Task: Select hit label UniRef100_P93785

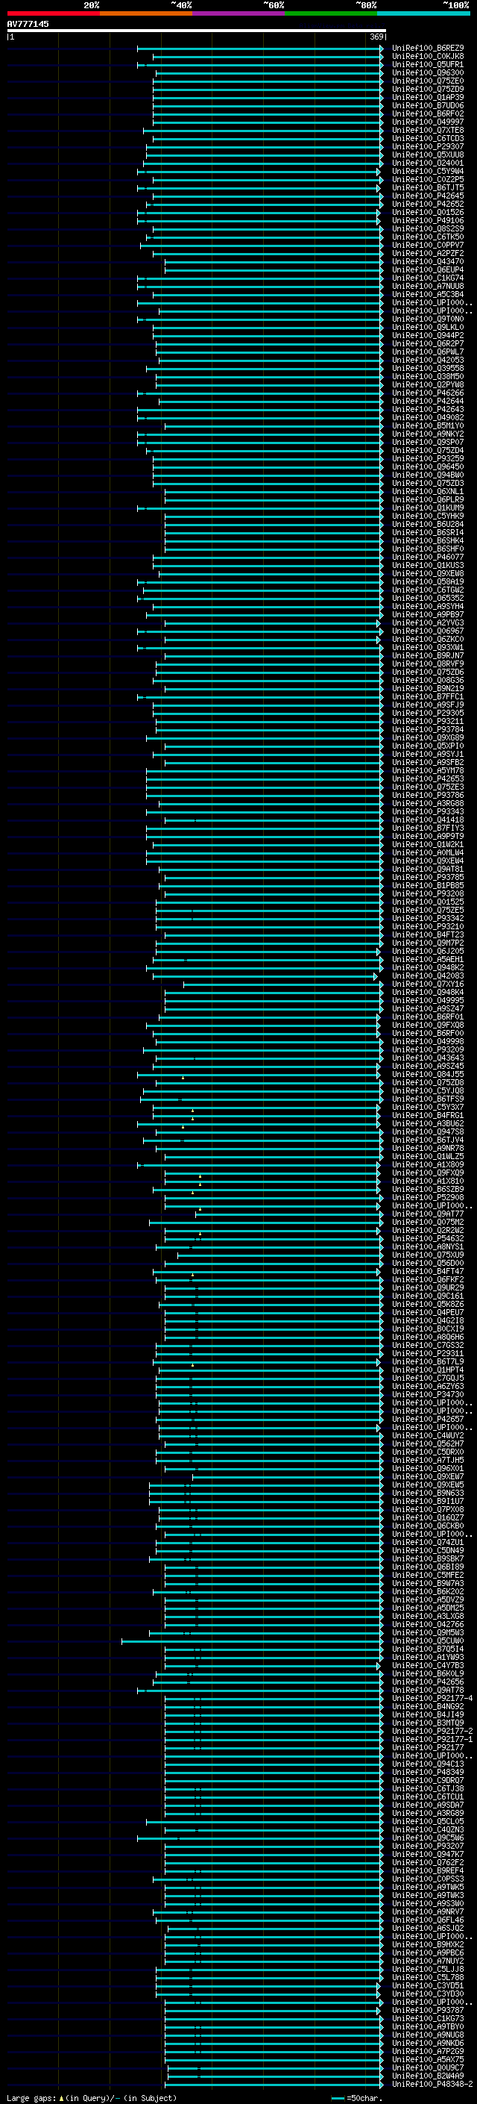Action: point(428,877)
